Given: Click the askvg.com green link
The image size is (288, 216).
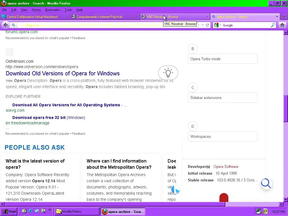Looking at the screenshot, I should [15, 110].
